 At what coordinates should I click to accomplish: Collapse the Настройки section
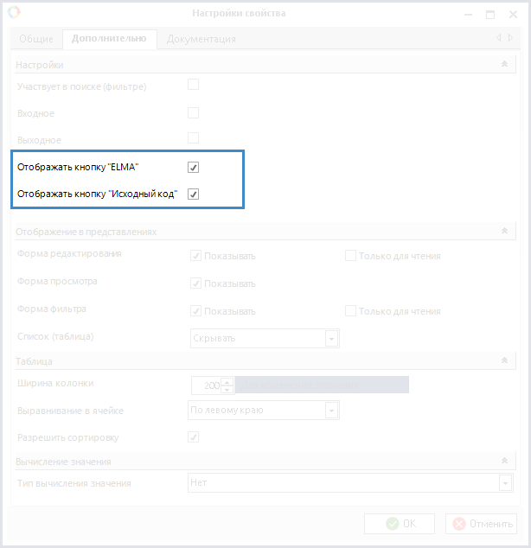tap(504, 64)
